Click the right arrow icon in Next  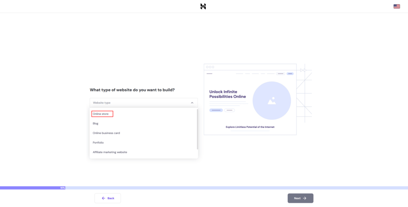pos(304,198)
